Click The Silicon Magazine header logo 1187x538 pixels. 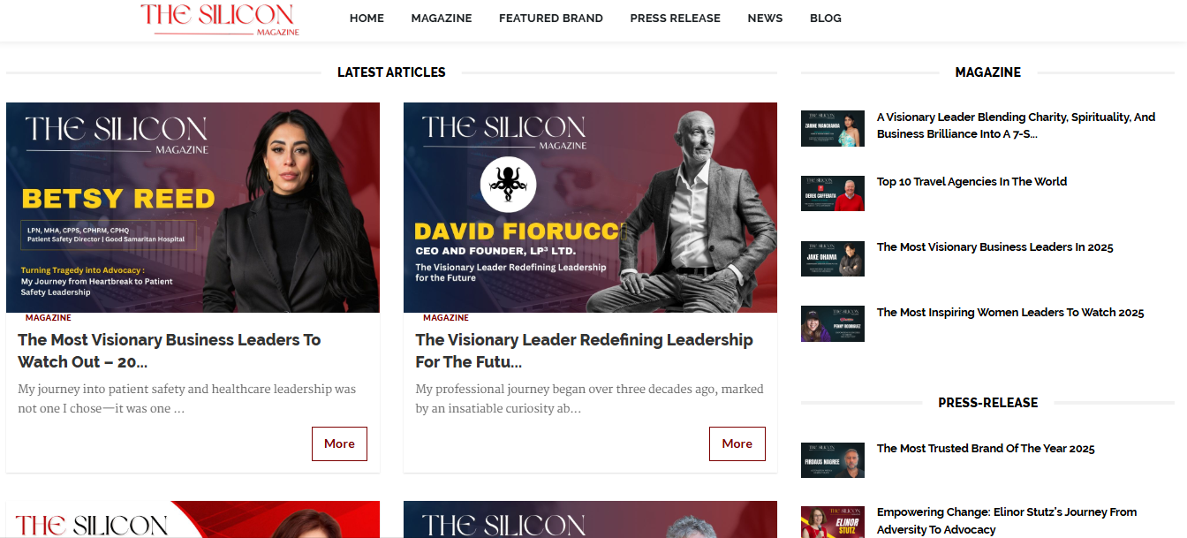[x=220, y=19]
